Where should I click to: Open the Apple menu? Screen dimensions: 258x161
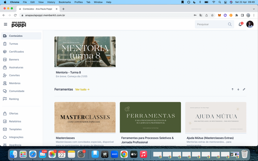(x=5, y=2)
